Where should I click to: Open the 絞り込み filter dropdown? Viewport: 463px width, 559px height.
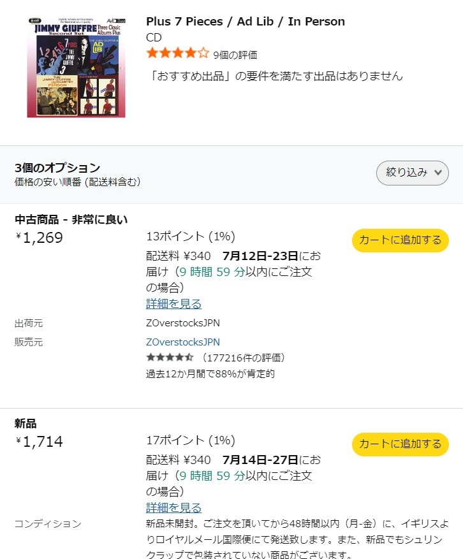point(412,173)
